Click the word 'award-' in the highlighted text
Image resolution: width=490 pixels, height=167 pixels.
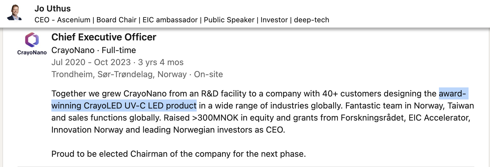[x=452, y=93]
